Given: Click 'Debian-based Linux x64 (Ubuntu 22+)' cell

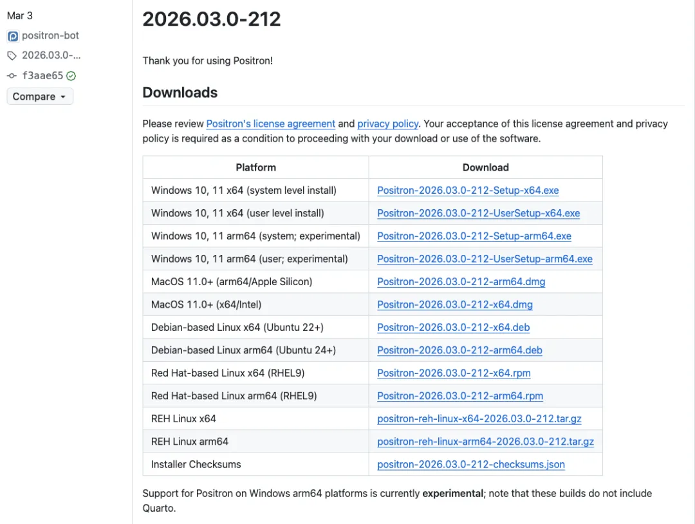Looking at the screenshot, I should click(255, 328).
